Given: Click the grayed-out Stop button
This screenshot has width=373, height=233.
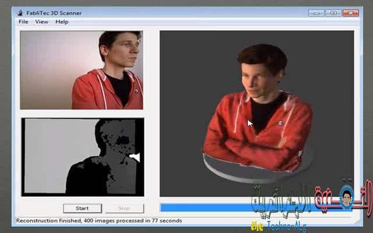Looking at the screenshot, I should (x=124, y=209).
